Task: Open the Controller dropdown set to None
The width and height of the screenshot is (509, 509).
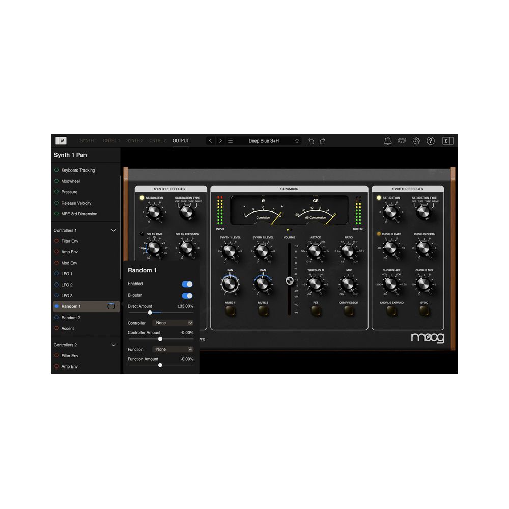Action: pos(173,323)
